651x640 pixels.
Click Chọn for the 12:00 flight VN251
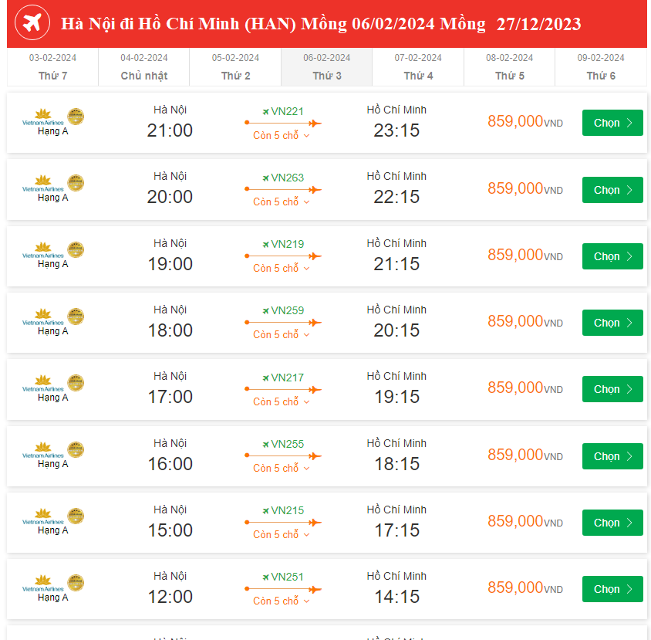[612, 588]
